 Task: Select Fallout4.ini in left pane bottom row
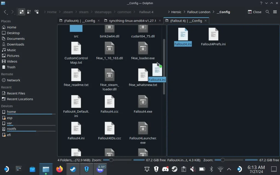coord(76,131)
